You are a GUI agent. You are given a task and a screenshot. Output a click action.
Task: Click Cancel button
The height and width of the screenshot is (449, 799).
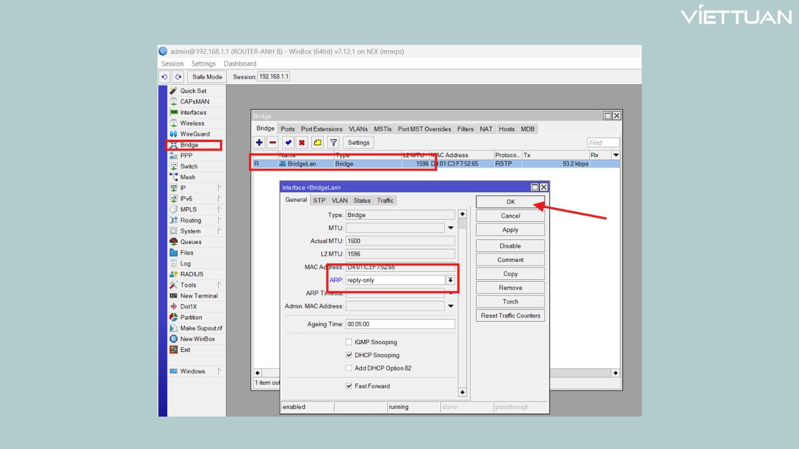pyautogui.click(x=510, y=216)
